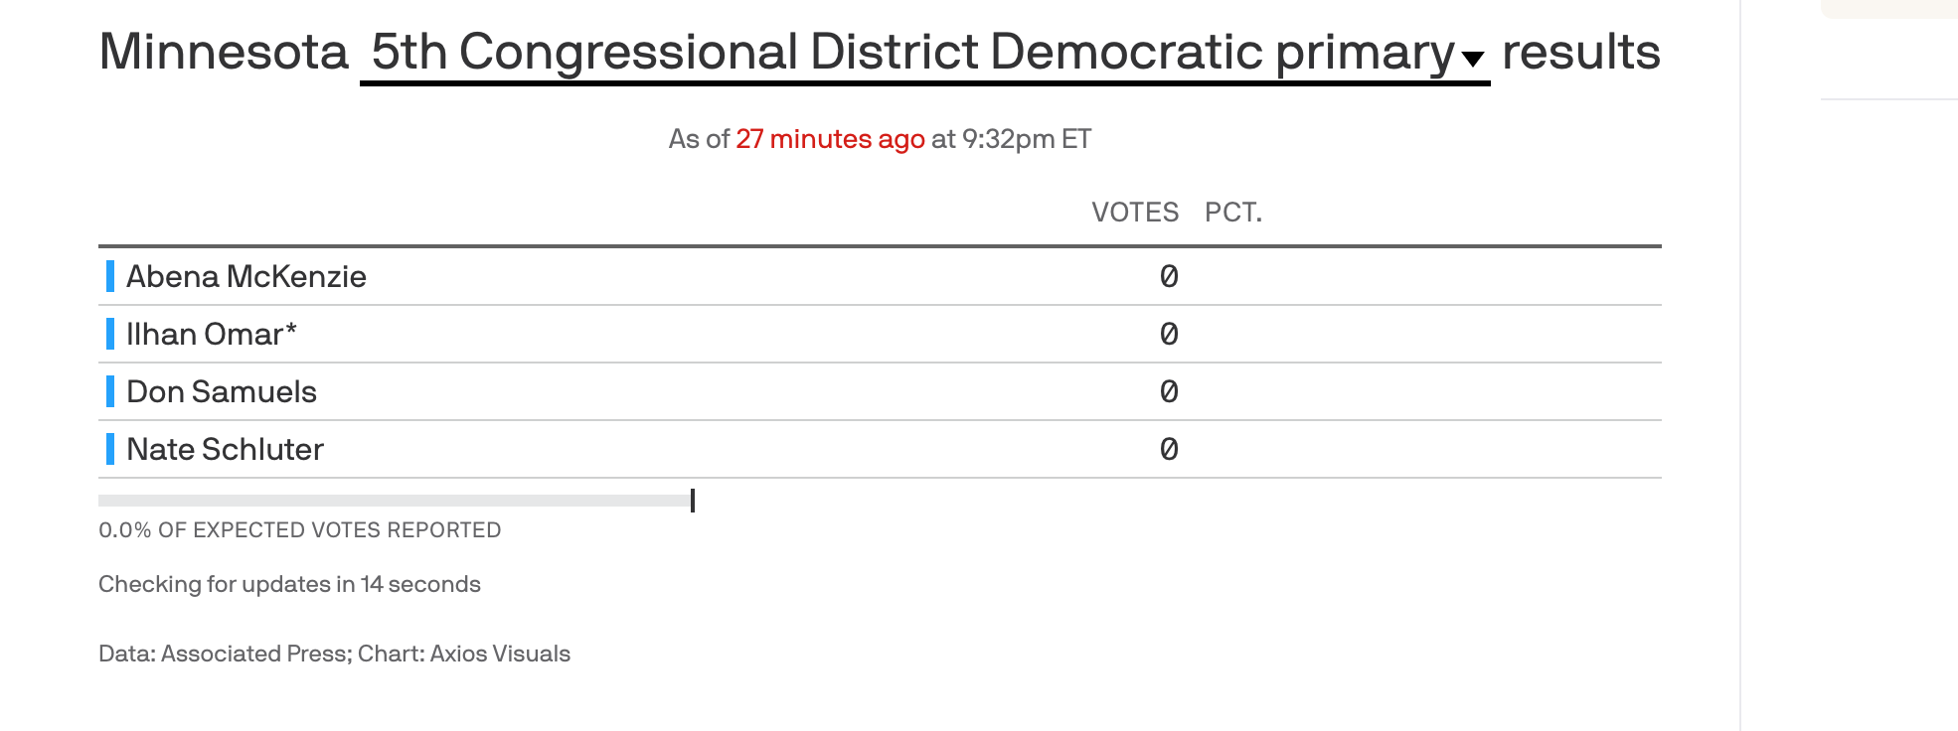Select the Ilhan Omar candidate name
Viewport: 1958px width, 731px height.
pos(212,334)
